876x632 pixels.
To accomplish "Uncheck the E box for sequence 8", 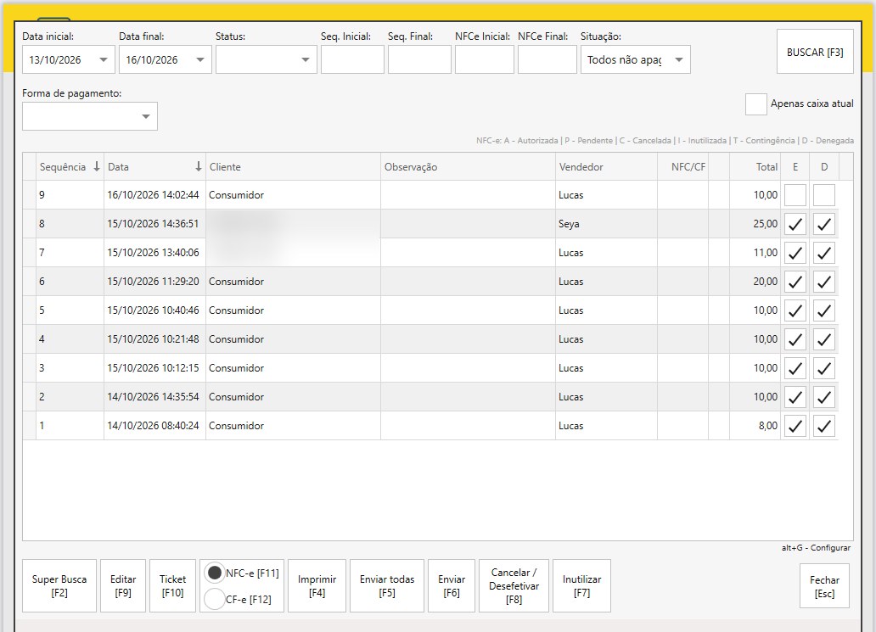I will pyautogui.click(x=795, y=225).
